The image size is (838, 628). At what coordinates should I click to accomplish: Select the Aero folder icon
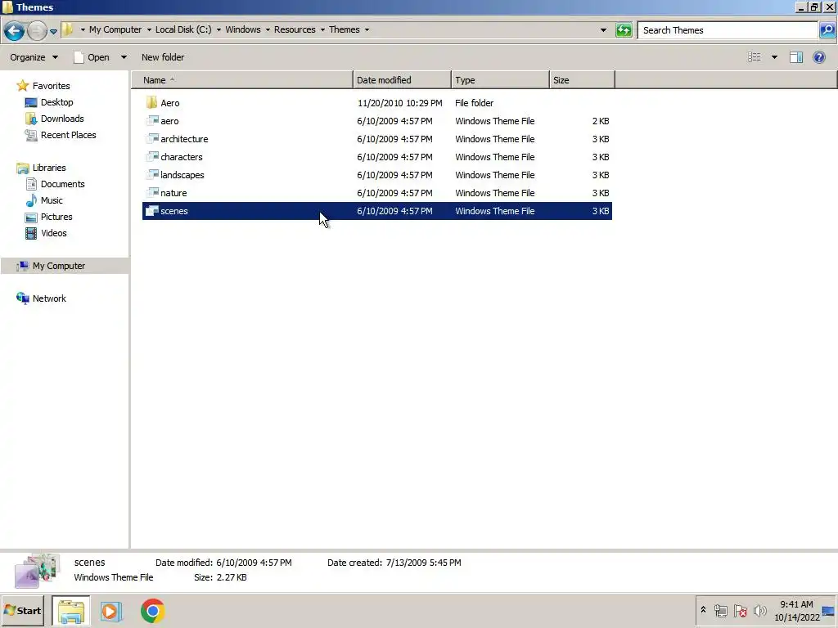151,102
